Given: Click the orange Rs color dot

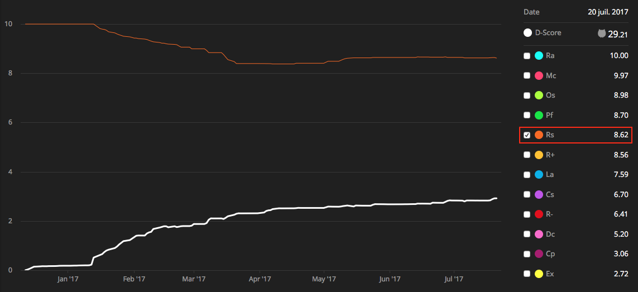Looking at the screenshot, I should 539,135.
